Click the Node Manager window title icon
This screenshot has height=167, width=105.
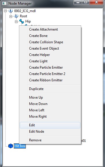click(4, 3)
